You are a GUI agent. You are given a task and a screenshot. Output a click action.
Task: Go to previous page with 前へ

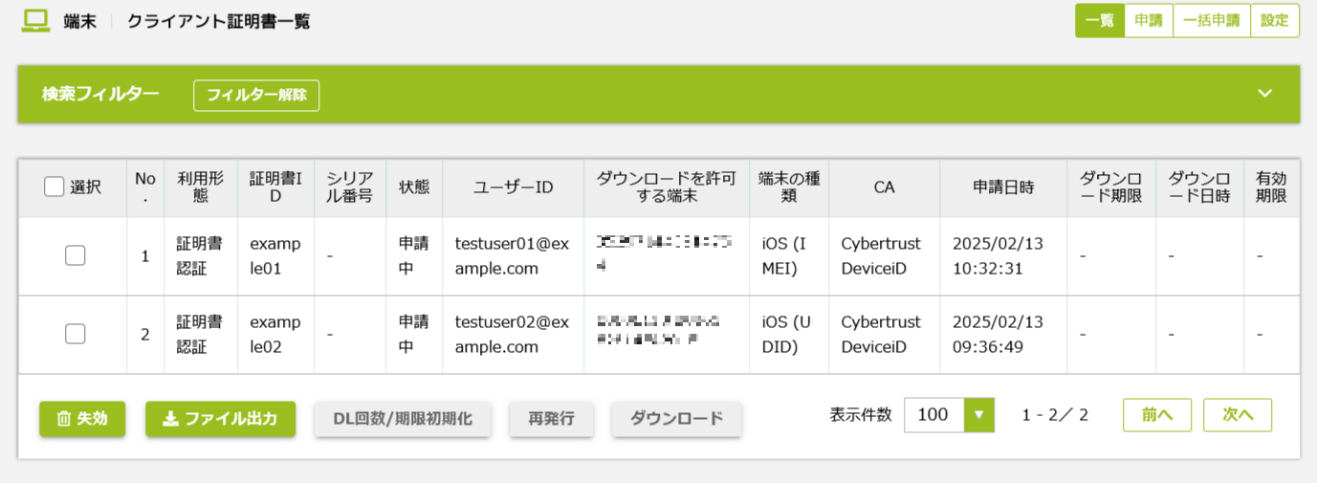pyautogui.click(x=1157, y=415)
